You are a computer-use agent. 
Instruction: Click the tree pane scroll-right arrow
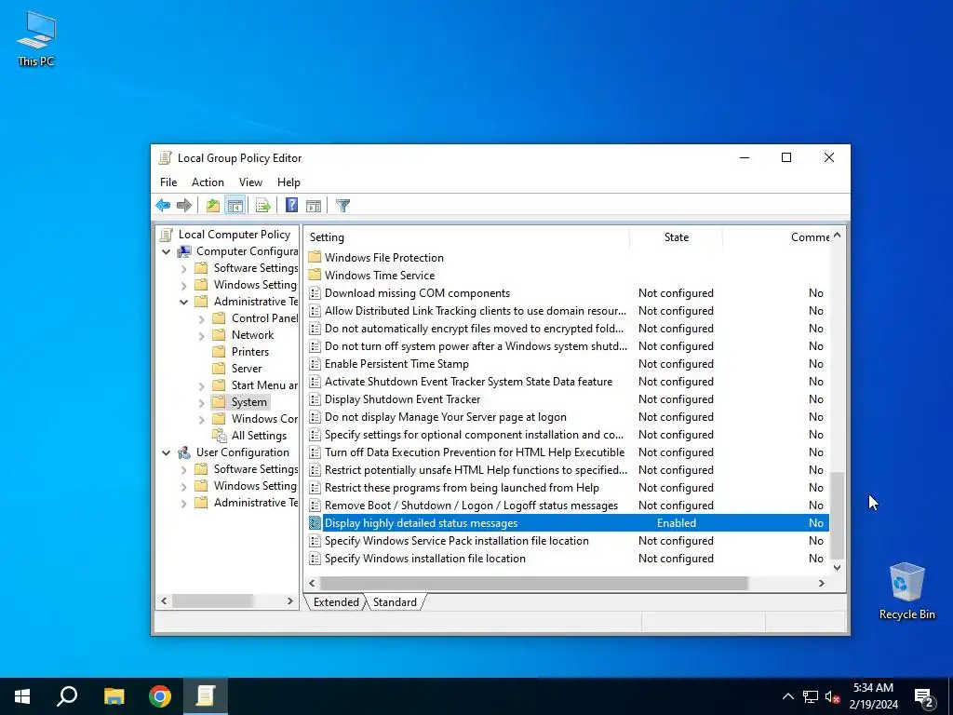(290, 600)
